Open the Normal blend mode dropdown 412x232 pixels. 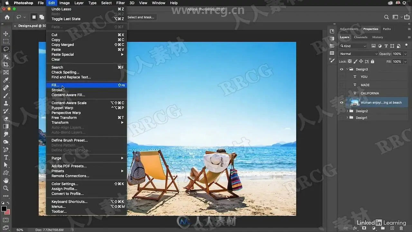(359, 54)
